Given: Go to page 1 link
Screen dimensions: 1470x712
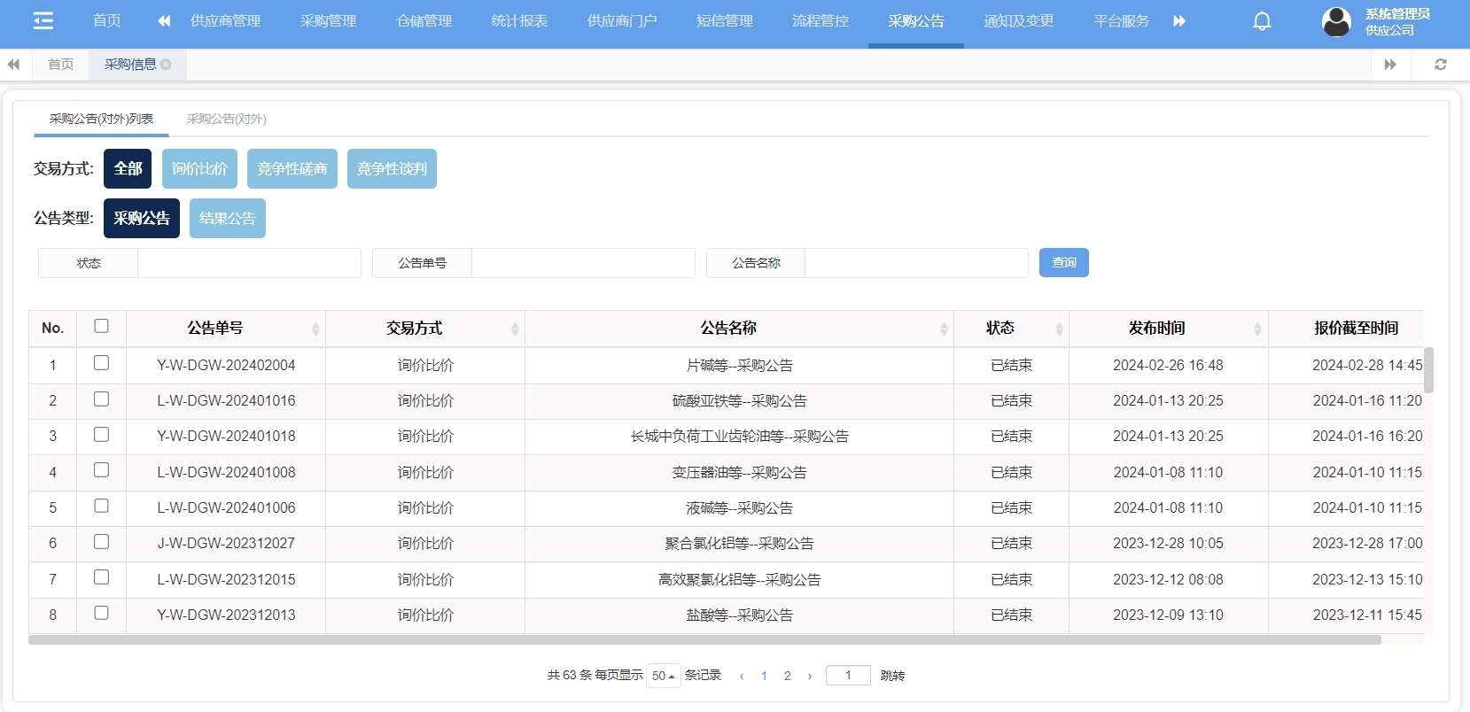Looking at the screenshot, I should tap(764, 676).
